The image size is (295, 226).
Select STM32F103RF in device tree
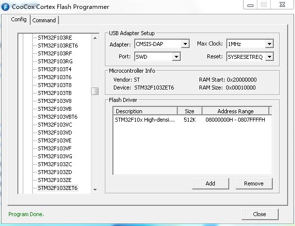tap(55, 53)
